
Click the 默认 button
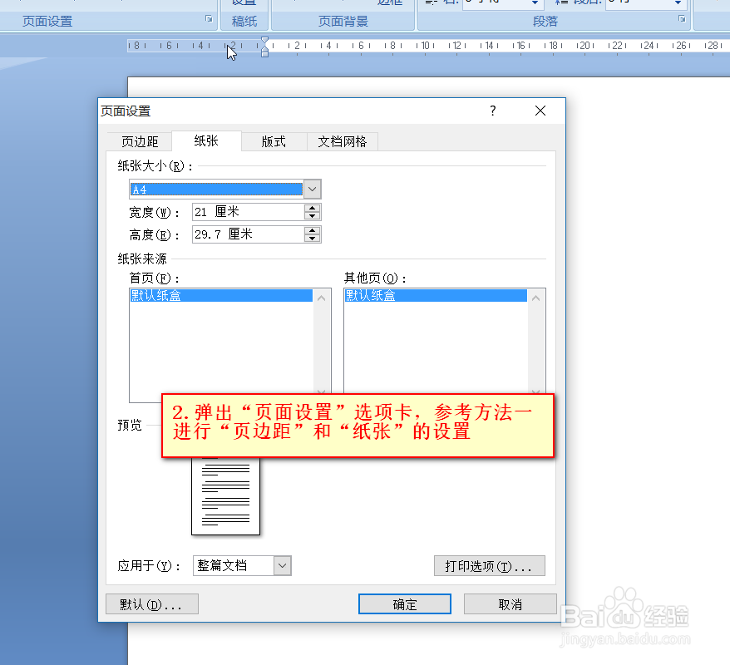(x=151, y=604)
